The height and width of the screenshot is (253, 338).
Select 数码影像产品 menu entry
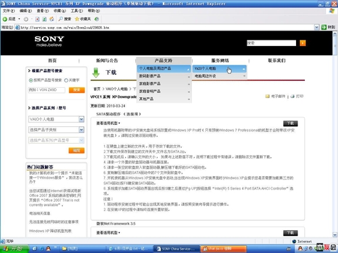164,76
